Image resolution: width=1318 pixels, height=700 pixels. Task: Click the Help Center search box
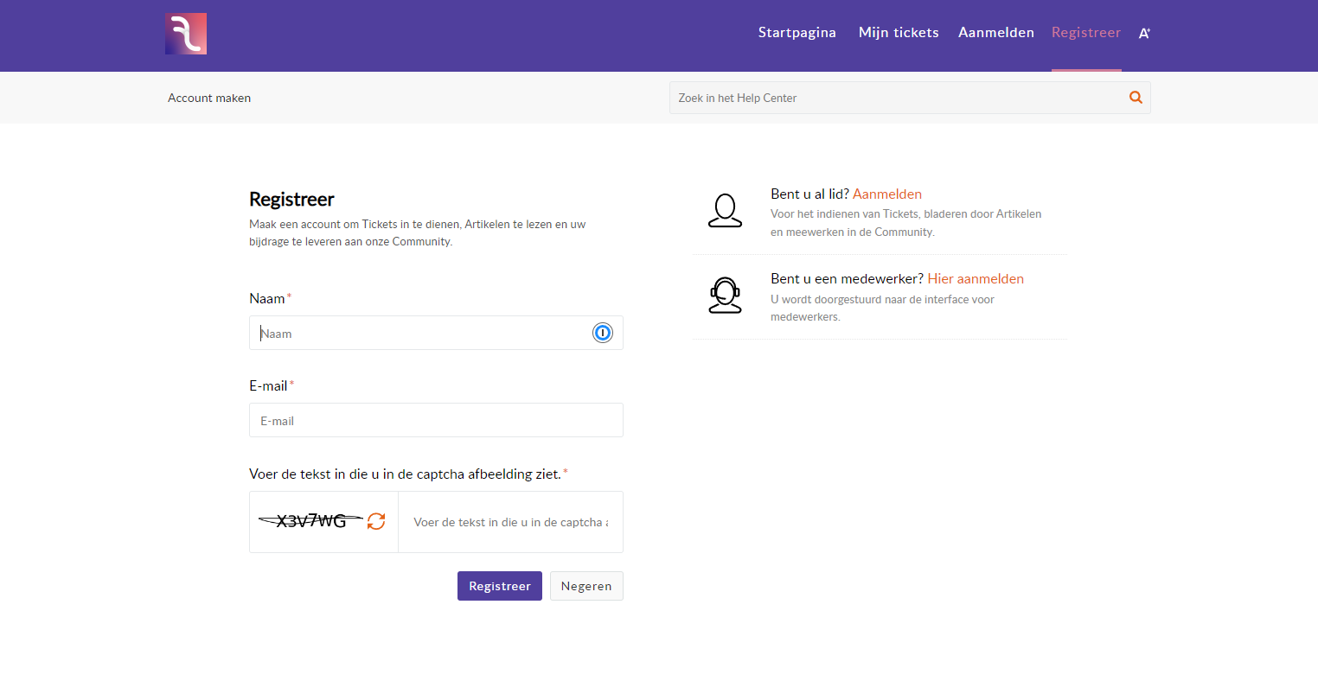pyautogui.click(x=895, y=99)
